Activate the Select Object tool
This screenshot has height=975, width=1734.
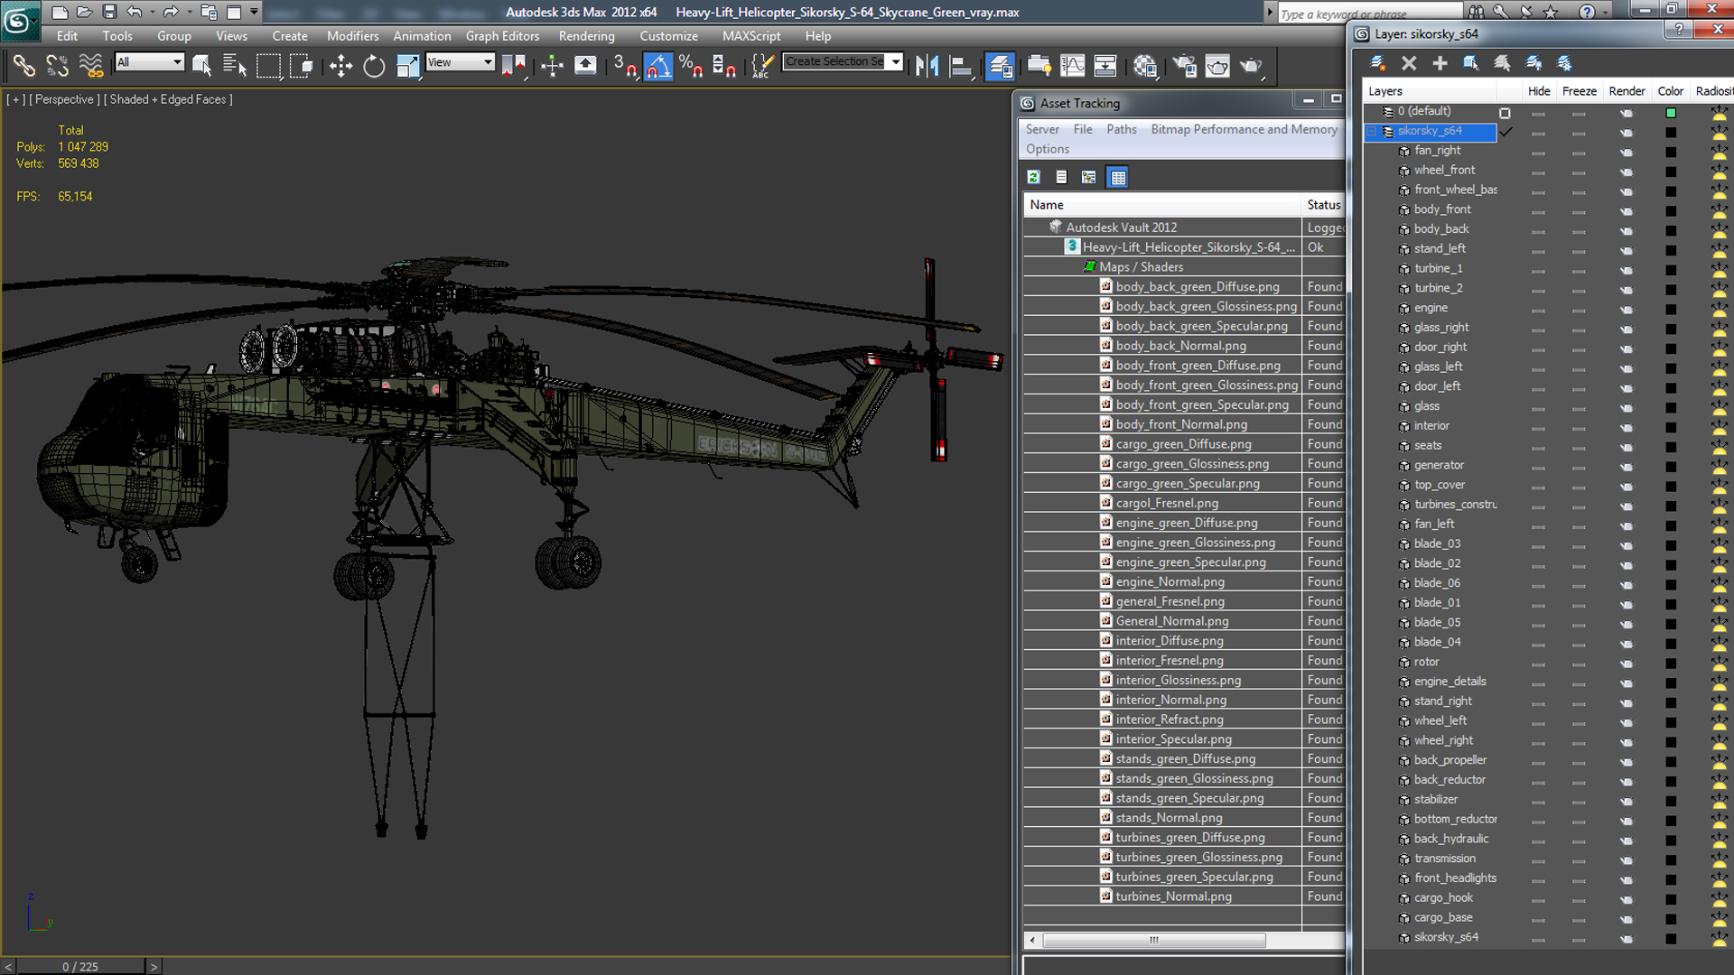point(201,65)
